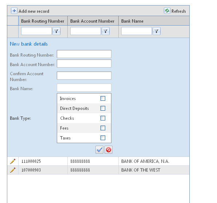Image resolution: width=217 pixels, height=203 pixels.
Task: Focus the Bank Routing Number filter box
Action: point(36,31)
